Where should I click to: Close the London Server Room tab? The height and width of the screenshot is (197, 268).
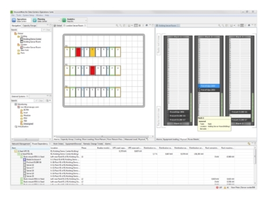coord(85,26)
